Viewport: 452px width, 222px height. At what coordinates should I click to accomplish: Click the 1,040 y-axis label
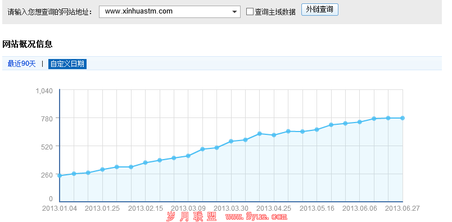[x=44, y=91]
